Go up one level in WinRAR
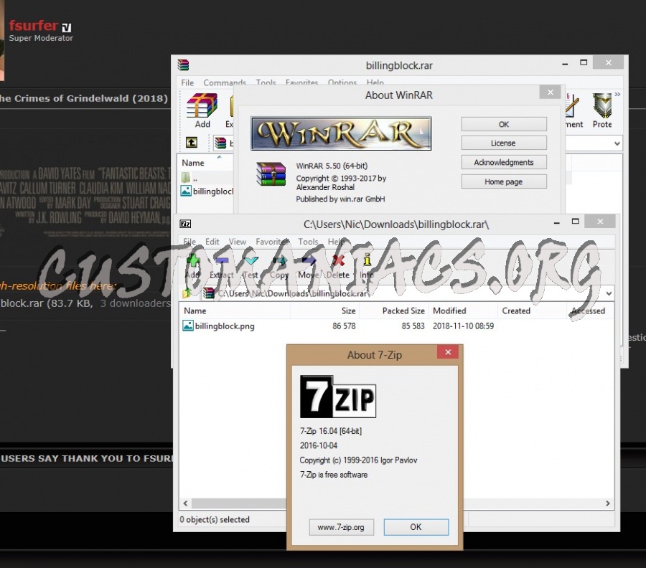646x568 pixels. pyautogui.click(x=191, y=143)
